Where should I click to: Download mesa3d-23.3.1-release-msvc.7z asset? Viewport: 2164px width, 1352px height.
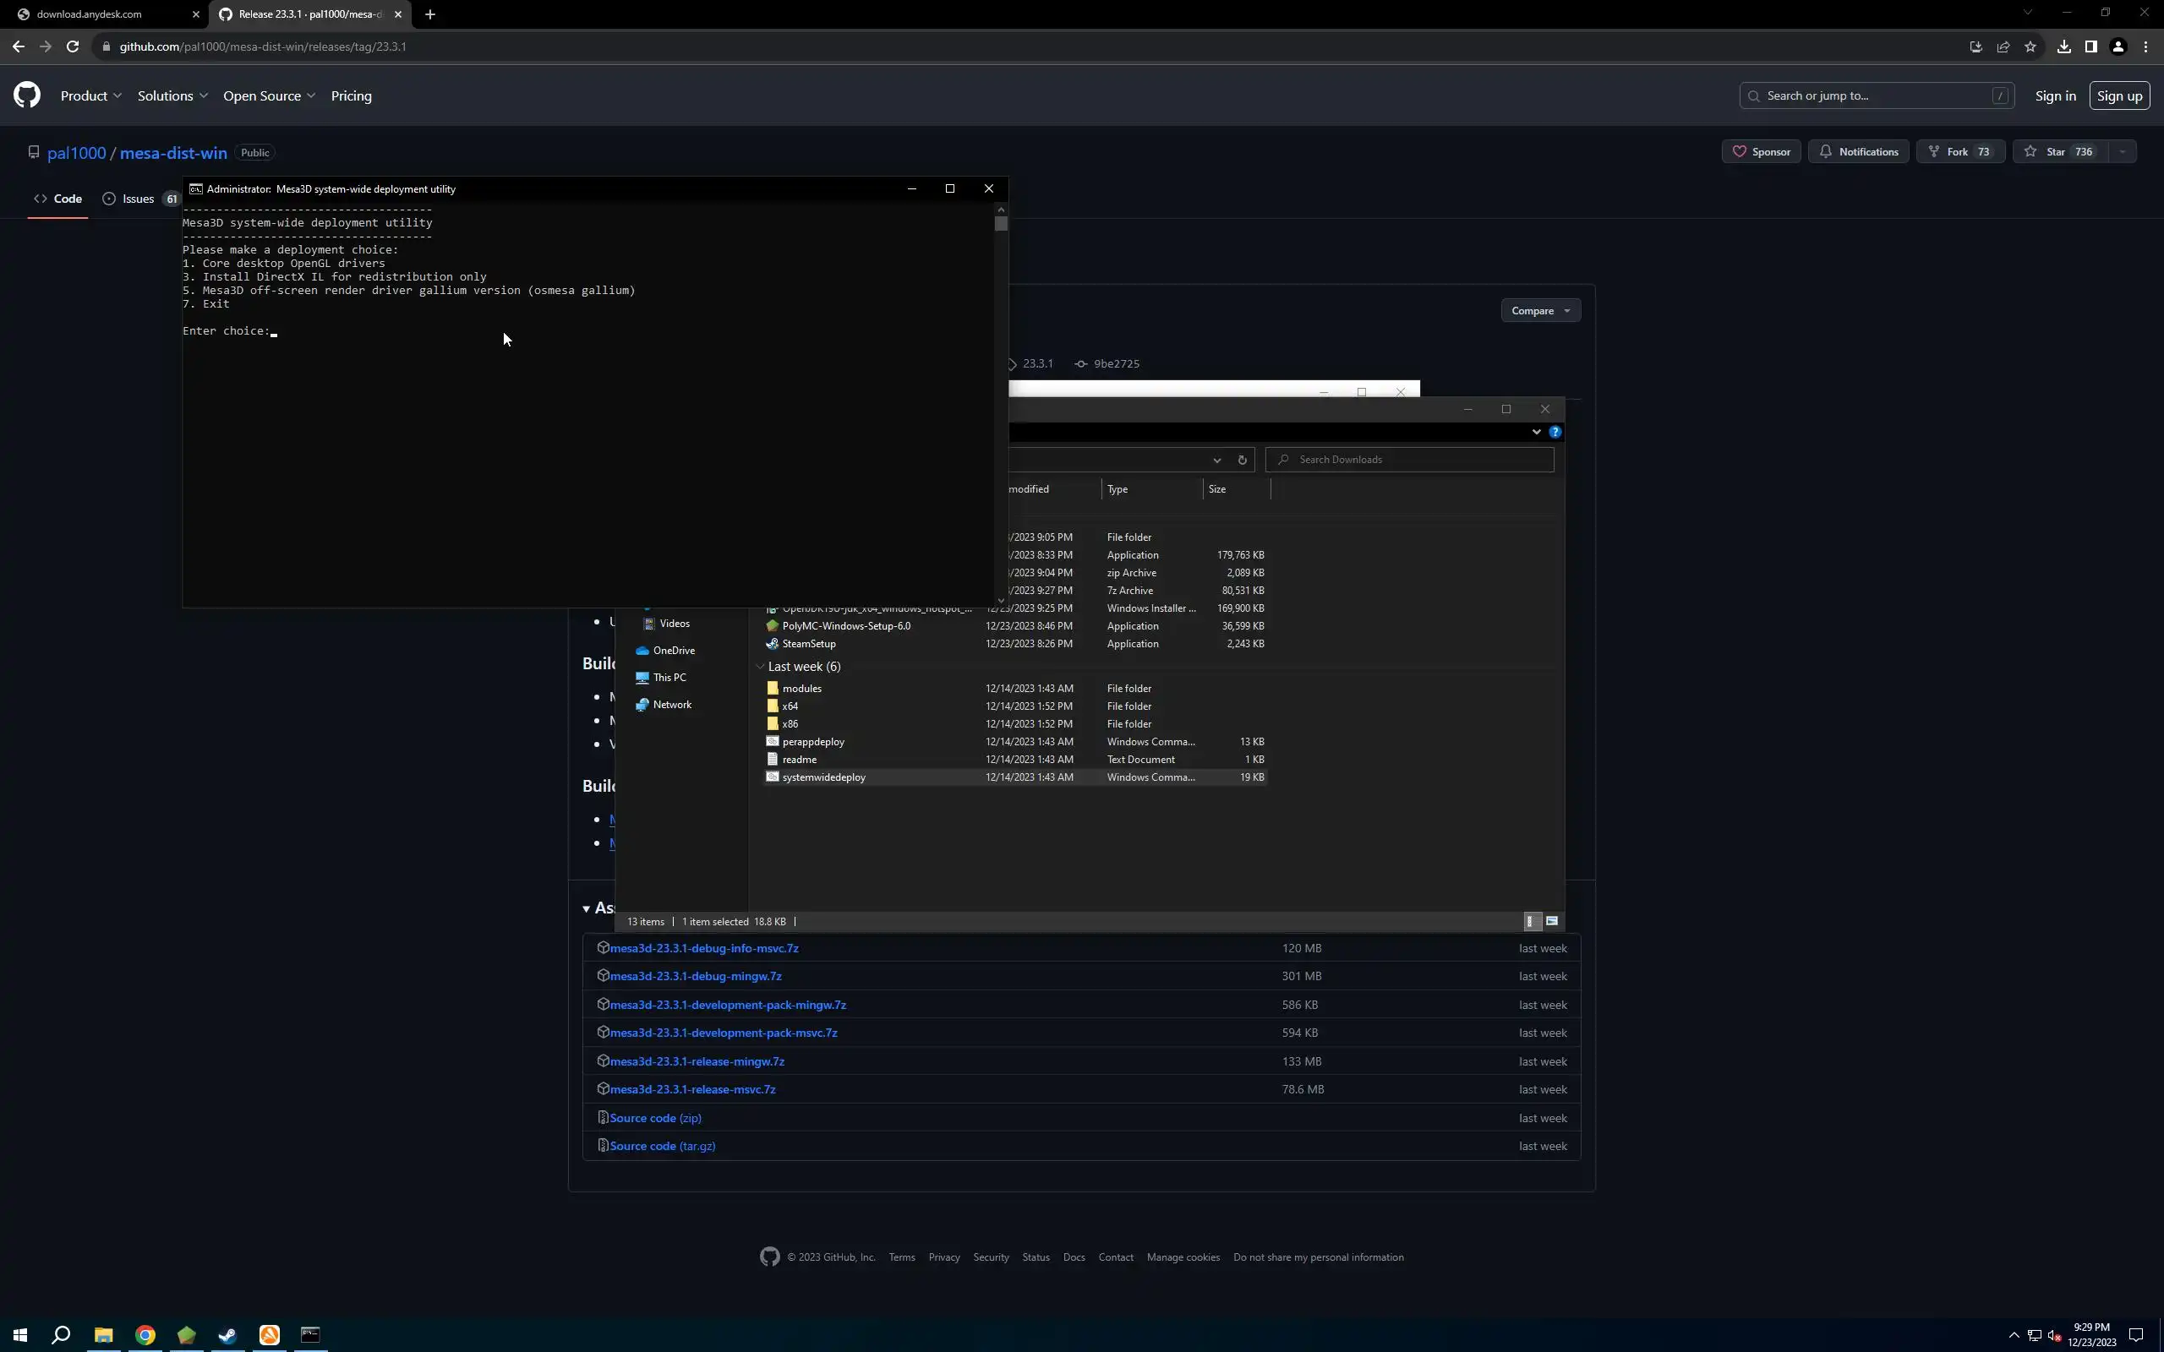(x=692, y=1089)
